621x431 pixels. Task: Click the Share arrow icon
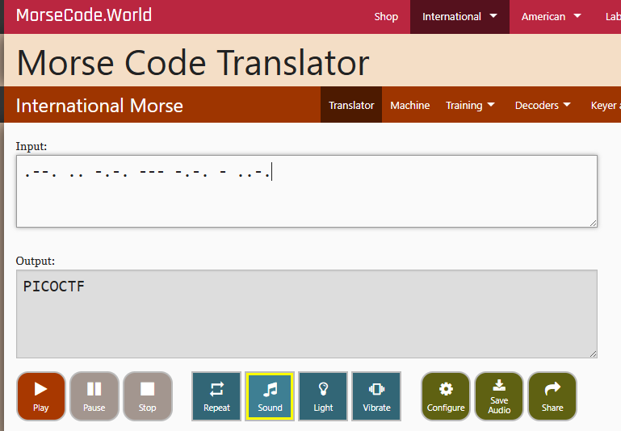[552, 396]
